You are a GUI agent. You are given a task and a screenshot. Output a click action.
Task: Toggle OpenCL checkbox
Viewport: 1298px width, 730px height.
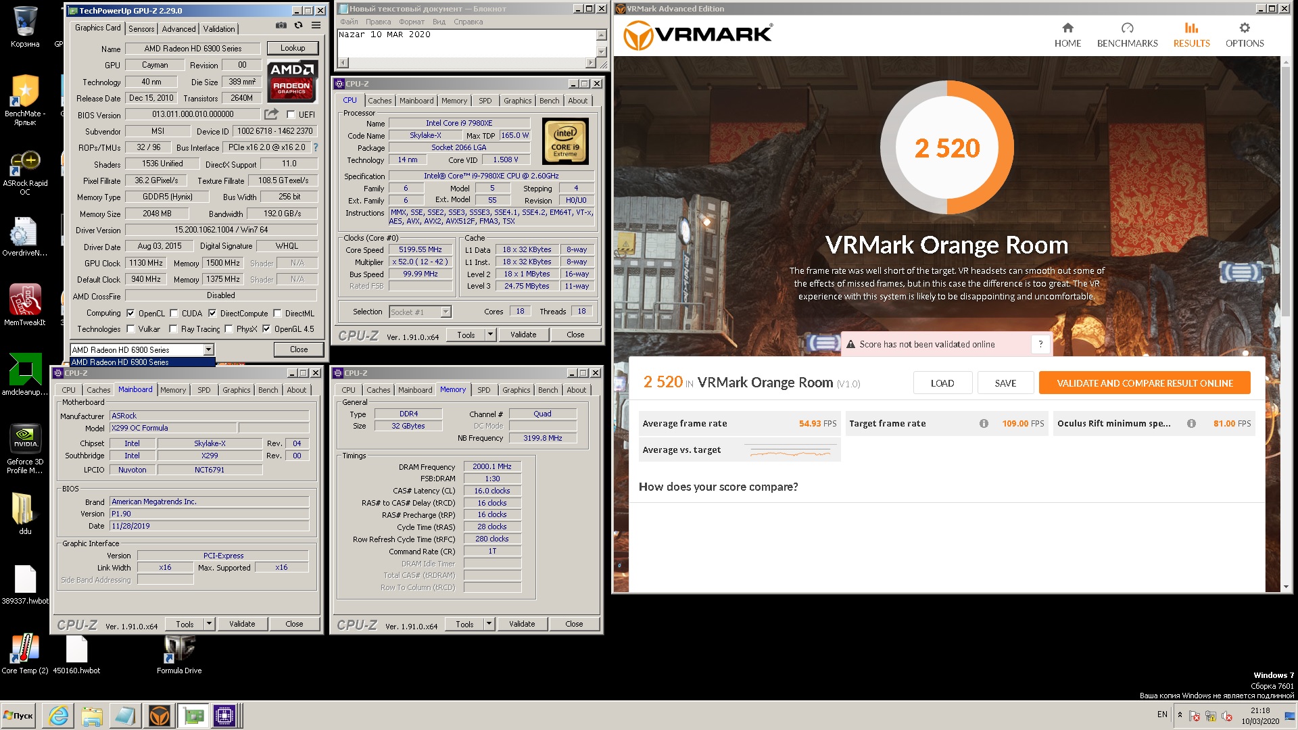click(x=130, y=313)
